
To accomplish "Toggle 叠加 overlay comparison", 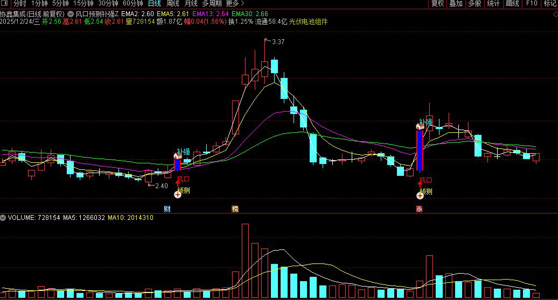I will pos(456,4).
